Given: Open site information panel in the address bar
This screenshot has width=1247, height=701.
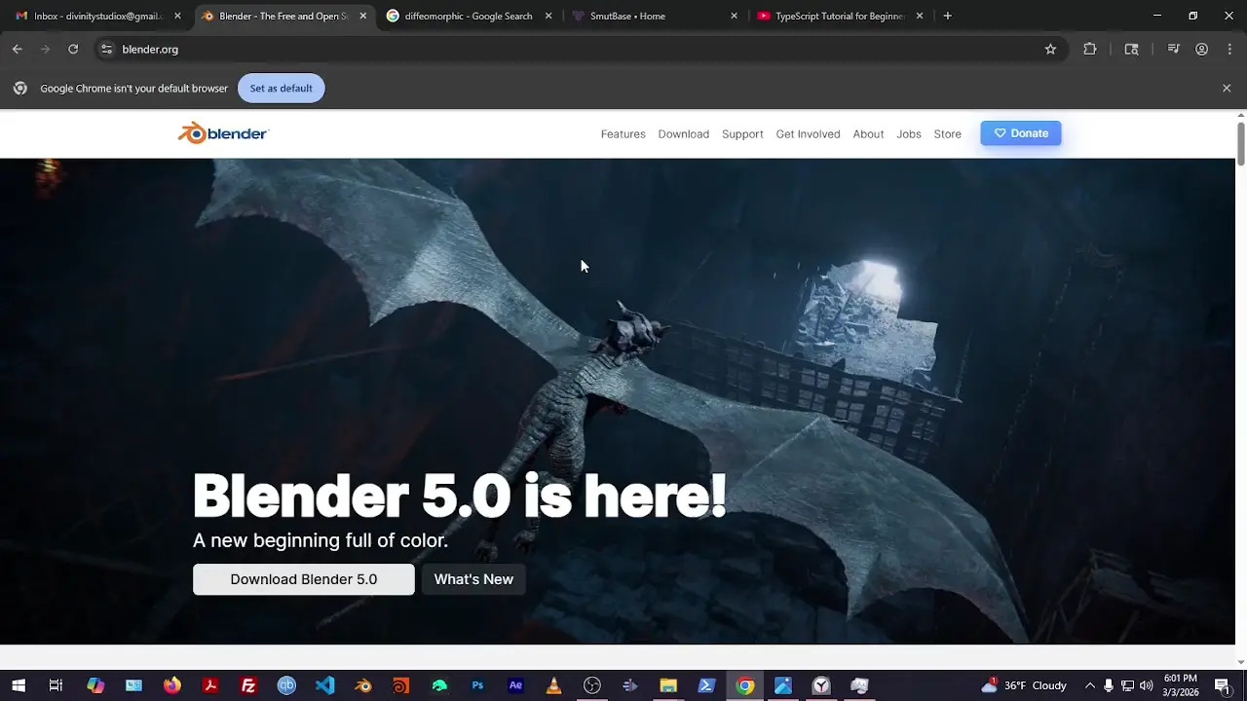Looking at the screenshot, I should tap(105, 49).
